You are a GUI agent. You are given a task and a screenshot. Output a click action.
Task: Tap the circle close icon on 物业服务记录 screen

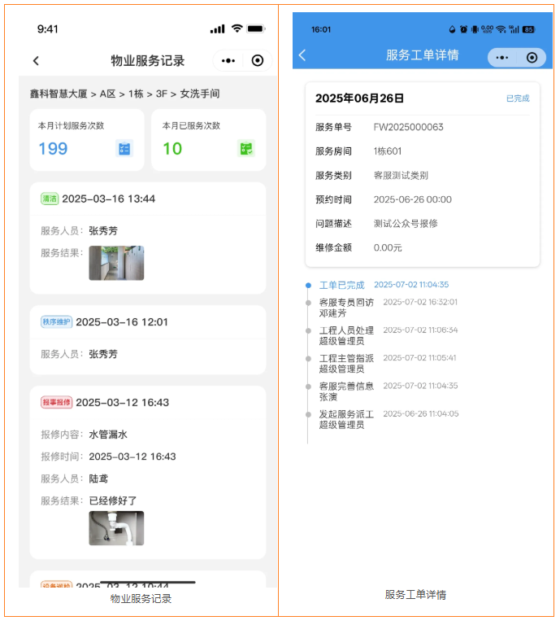point(258,60)
